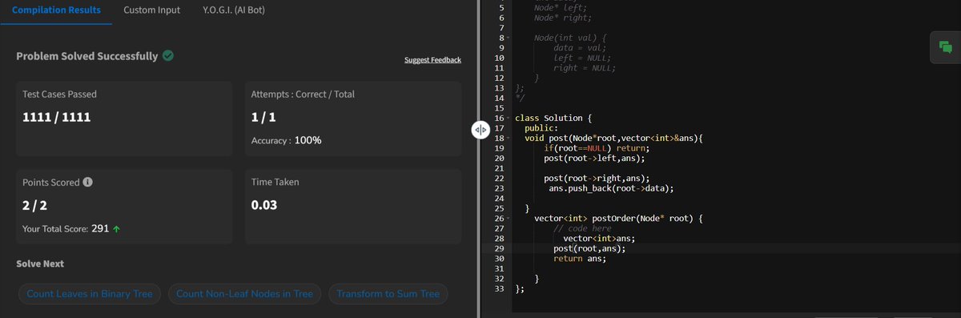Click the panel splitter arrows handle

(480, 129)
